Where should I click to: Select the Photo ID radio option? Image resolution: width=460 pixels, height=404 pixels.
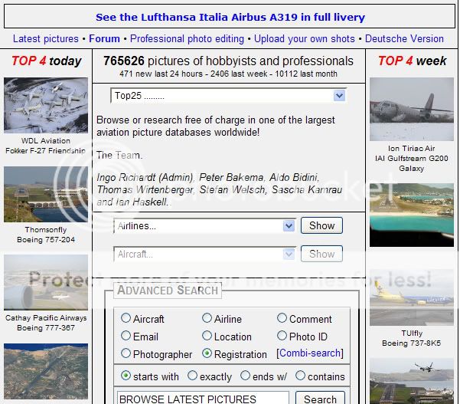pyautogui.click(x=282, y=335)
